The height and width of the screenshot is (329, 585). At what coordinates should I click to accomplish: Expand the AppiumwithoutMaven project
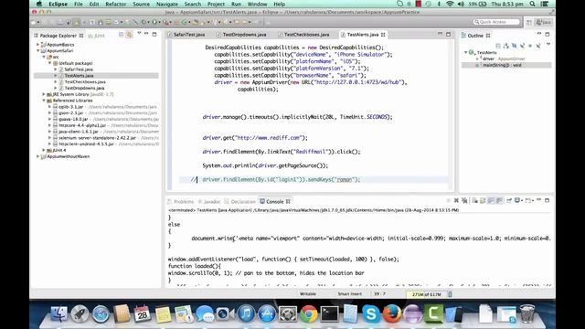[37, 156]
